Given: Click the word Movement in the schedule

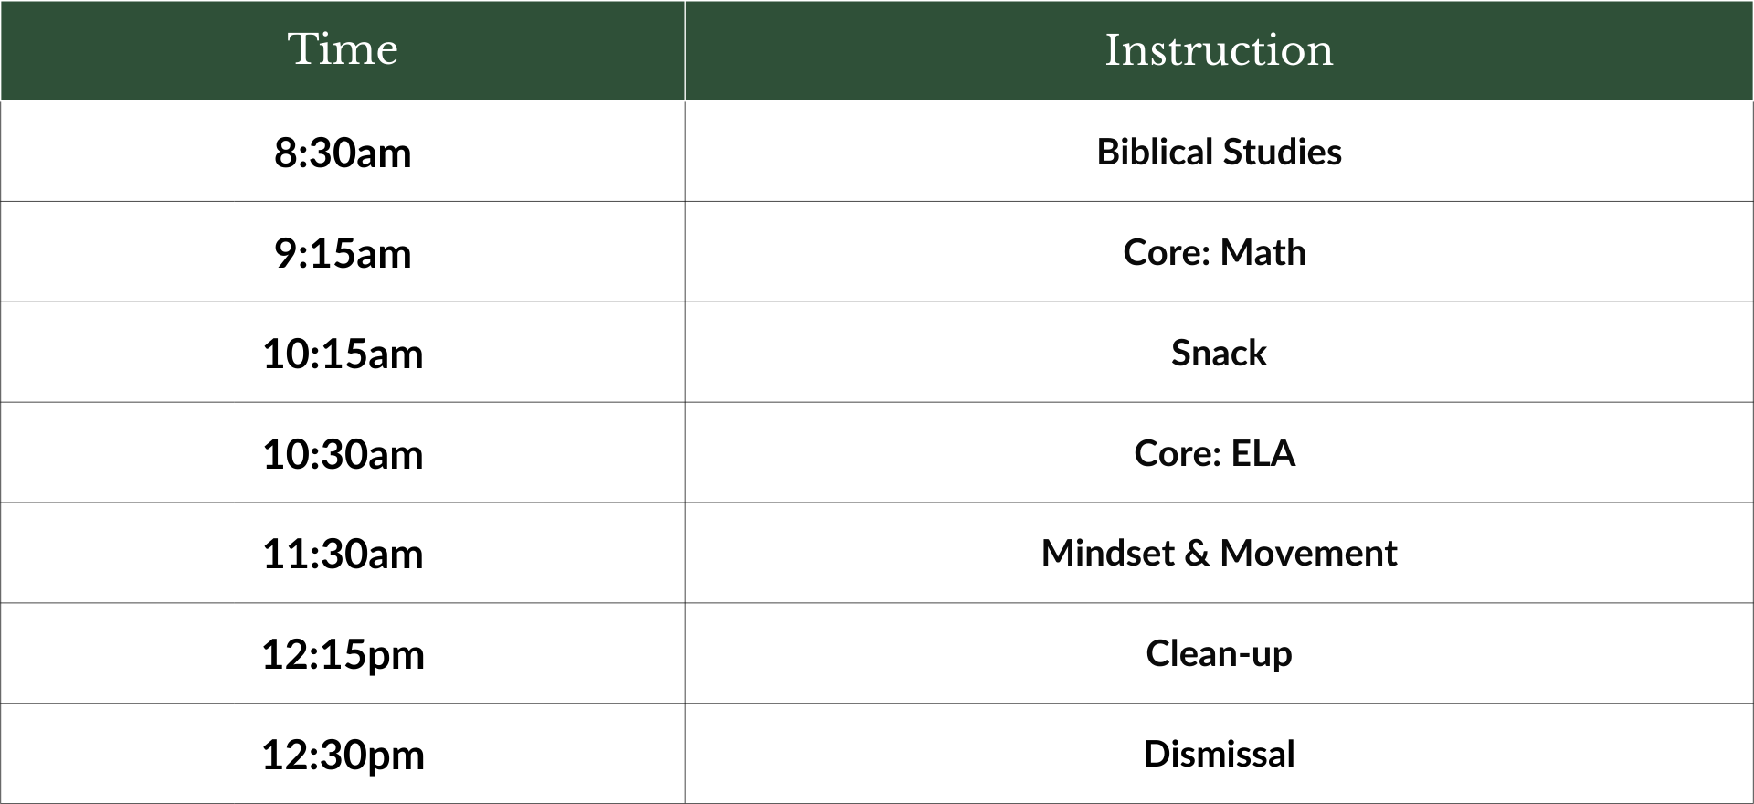Looking at the screenshot, I should (x=1308, y=553).
